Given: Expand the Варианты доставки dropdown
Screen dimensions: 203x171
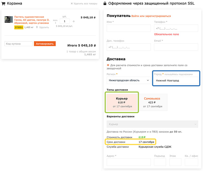Looking at the screenshot, I should pyautogui.click(x=152, y=124).
